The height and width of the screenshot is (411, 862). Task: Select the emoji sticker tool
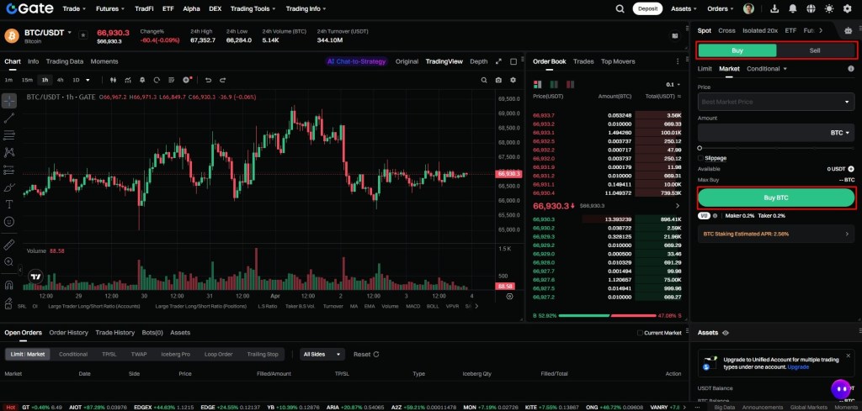[x=9, y=222]
